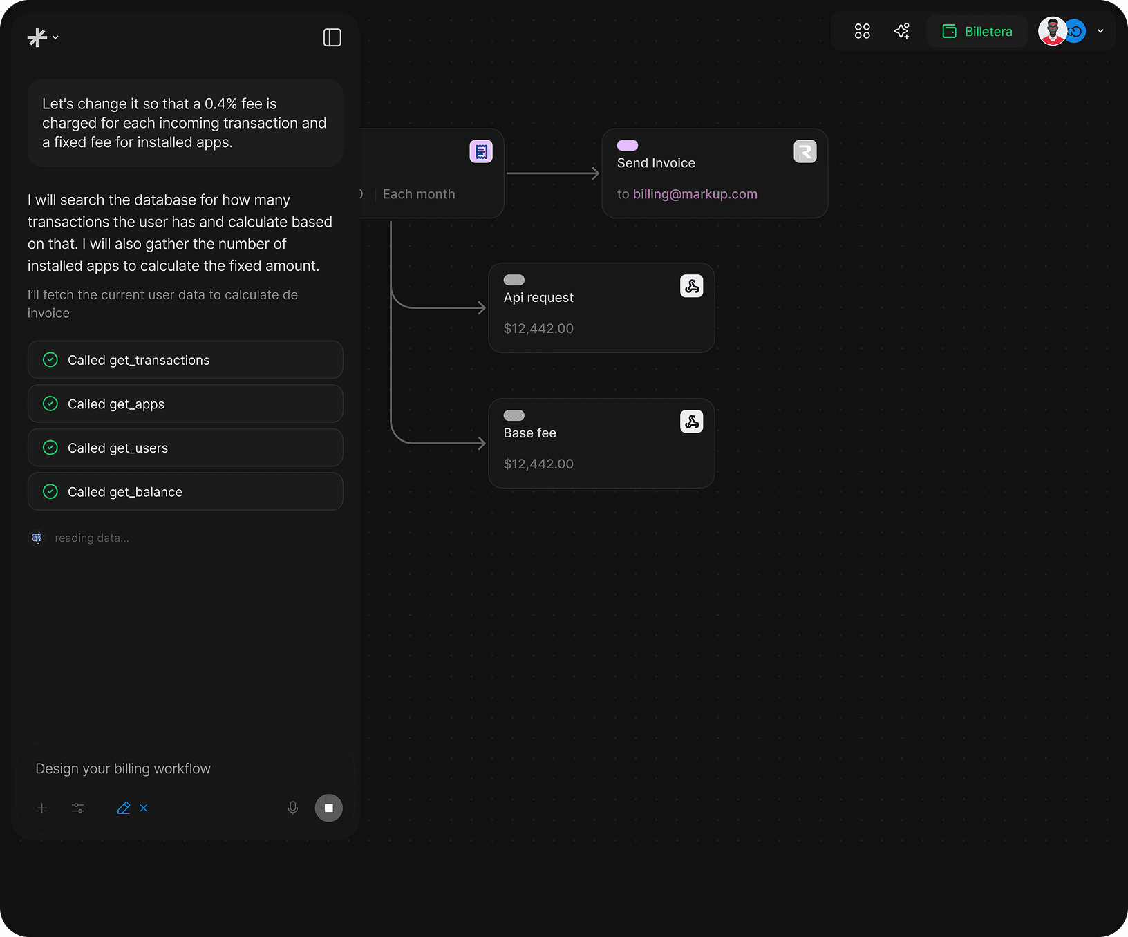Screen dimensions: 1128x937
Task: Expand the dropdown next to the asterisk logo
Action: coord(55,38)
